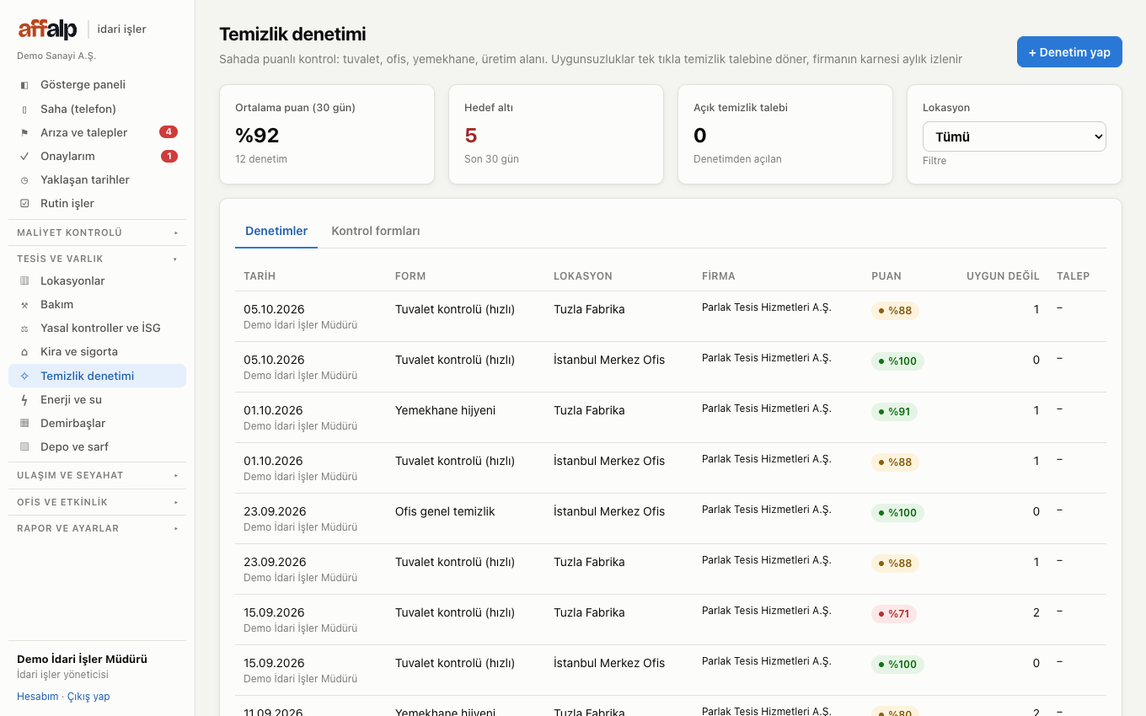Image resolution: width=1146 pixels, height=716 pixels.
Task: Open Enerji ve su lightning icon
Action: [x=24, y=399]
